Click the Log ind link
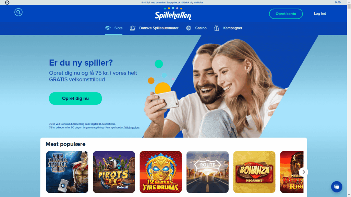This screenshot has height=197, width=351. [320, 14]
